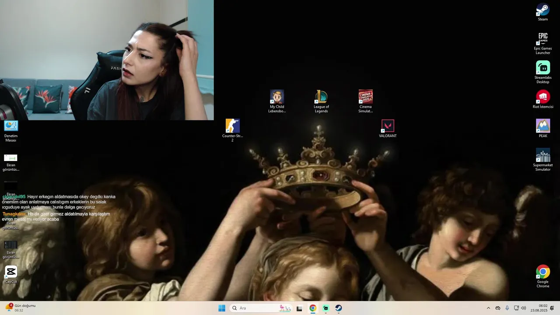Click the chat text 'evren mesaj mı veriyor acaba'
This screenshot has height=315, width=560.
tap(30, 219)
